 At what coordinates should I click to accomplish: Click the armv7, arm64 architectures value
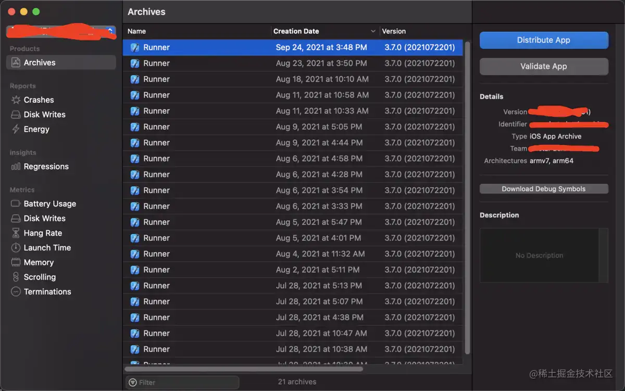tap(552, 161)
